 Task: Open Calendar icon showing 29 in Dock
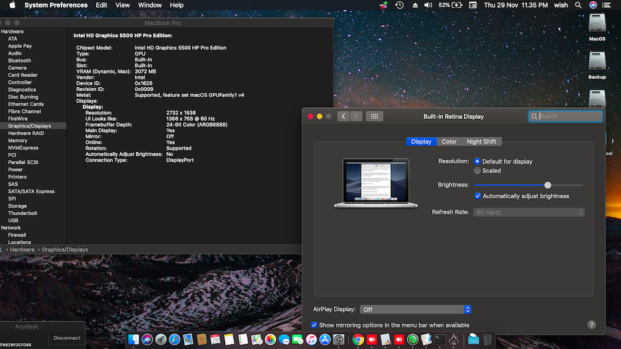tap(215, 339)
